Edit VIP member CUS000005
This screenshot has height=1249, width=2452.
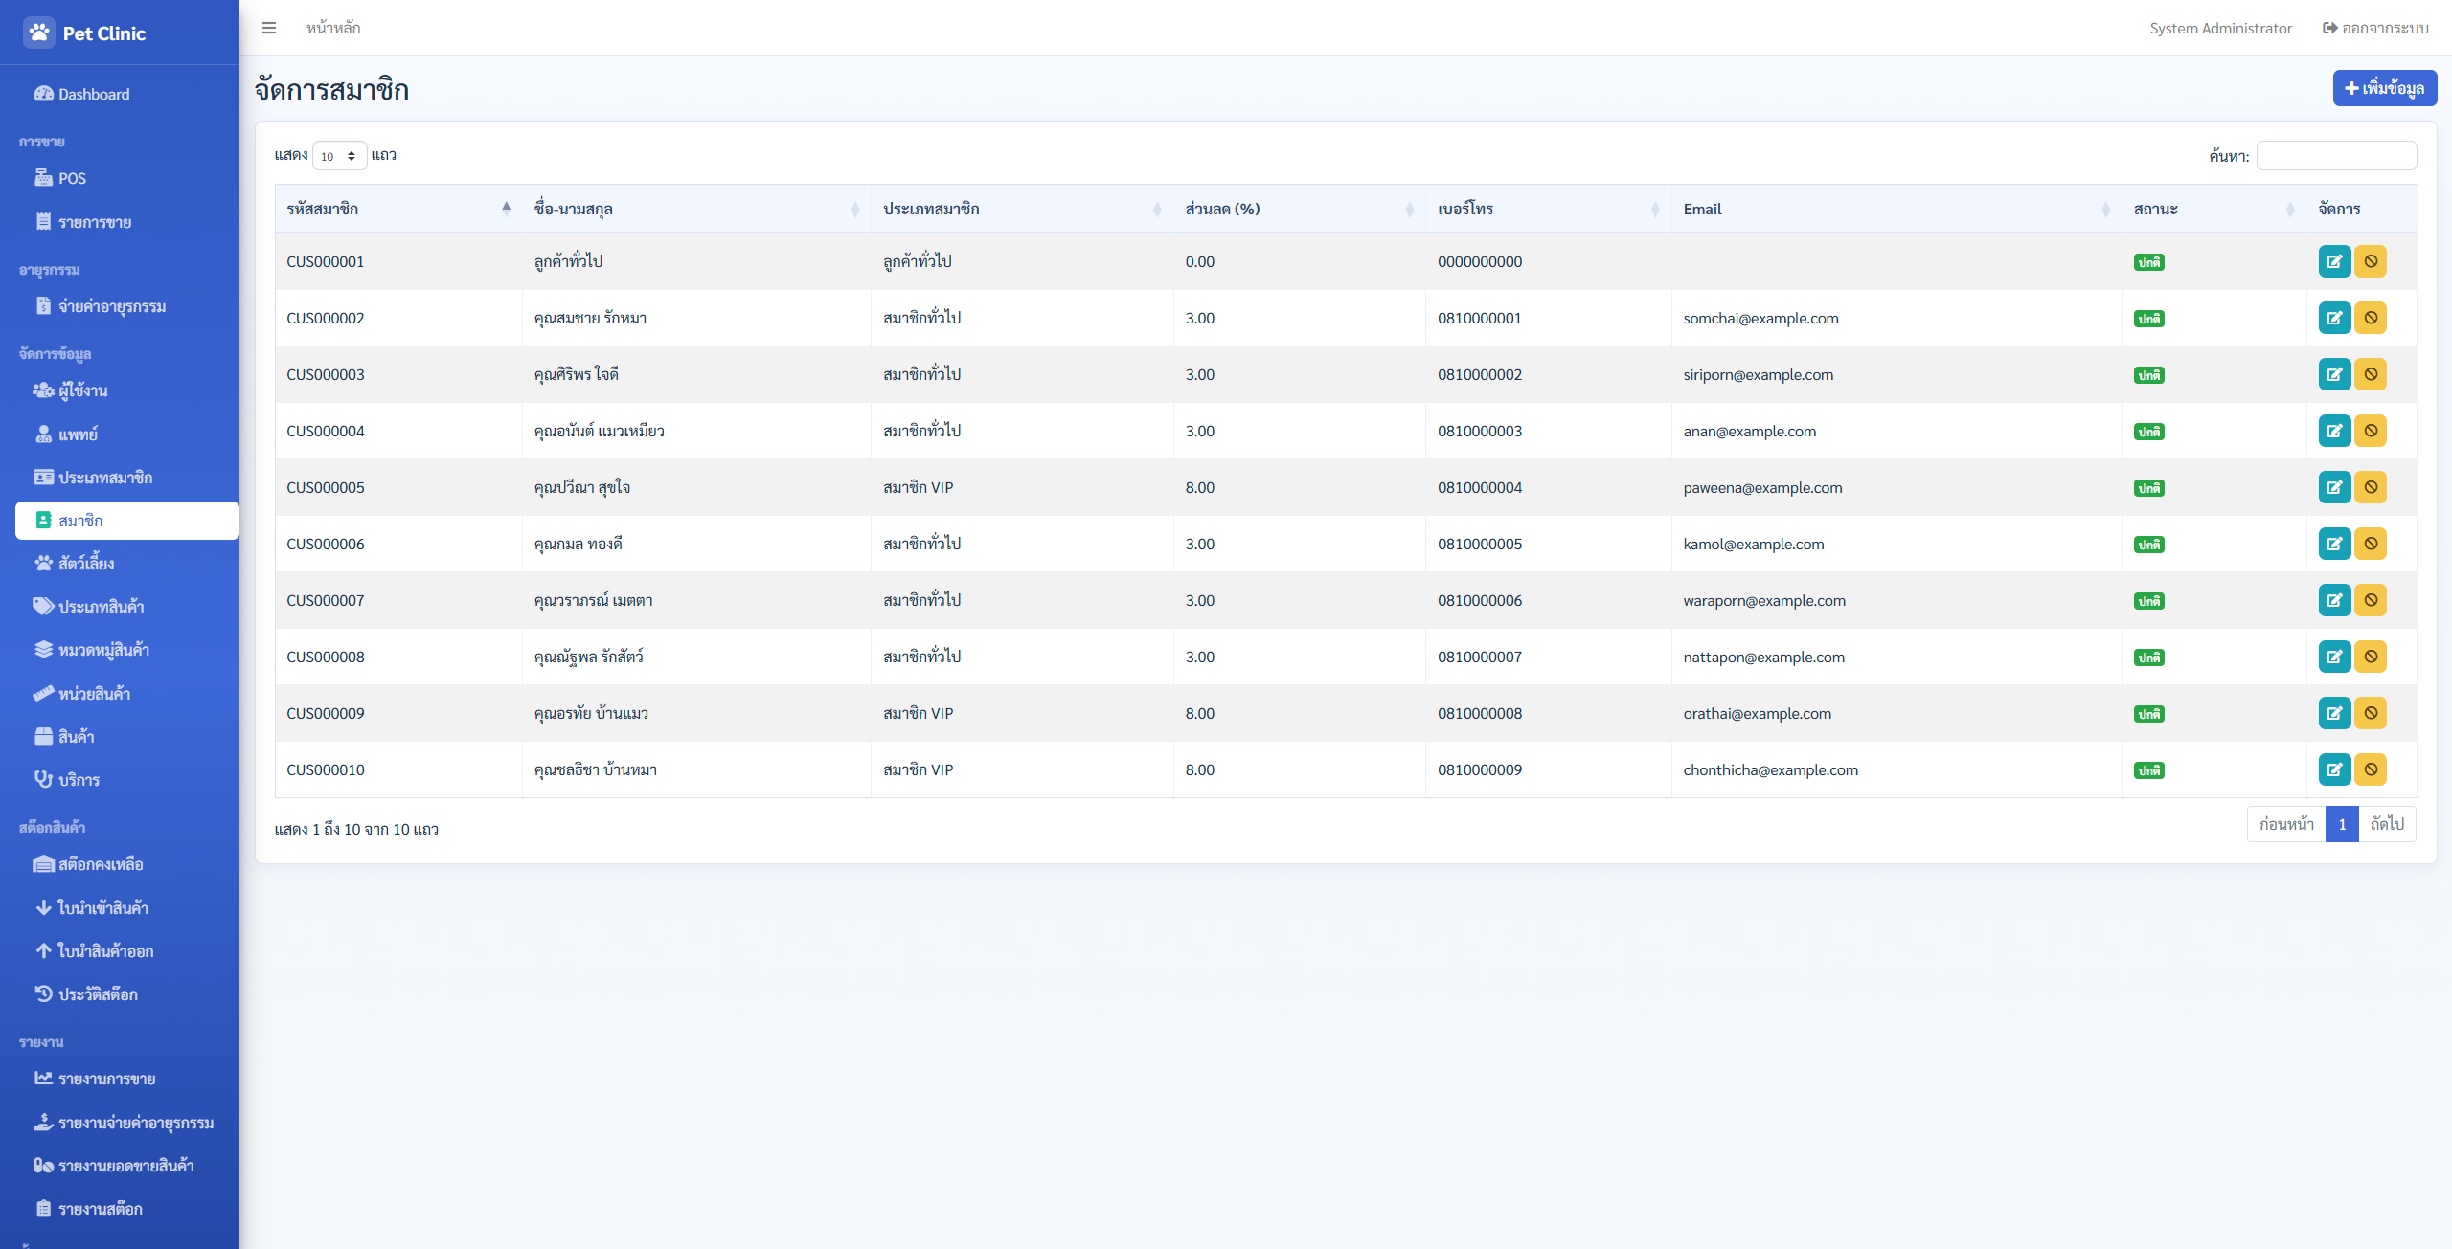coord(2334,487)
